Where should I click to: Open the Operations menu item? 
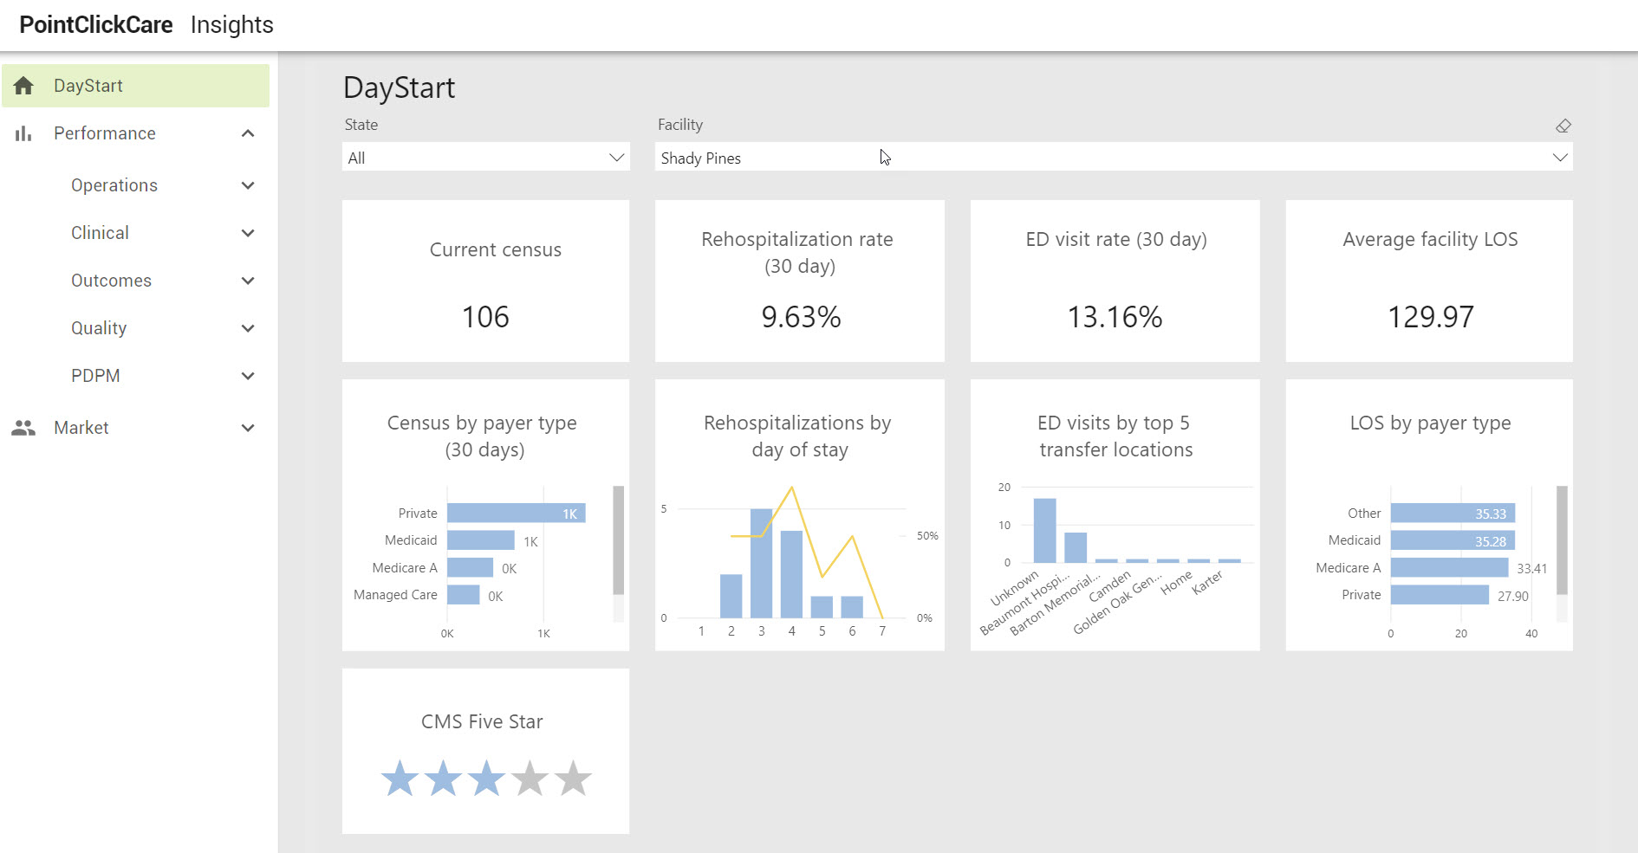tap(114, 185)
